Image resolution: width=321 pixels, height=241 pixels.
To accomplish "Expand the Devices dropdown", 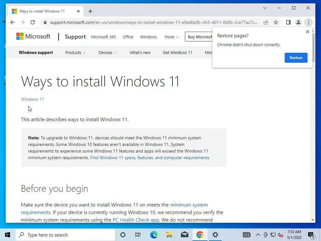I will pos(108,52).
